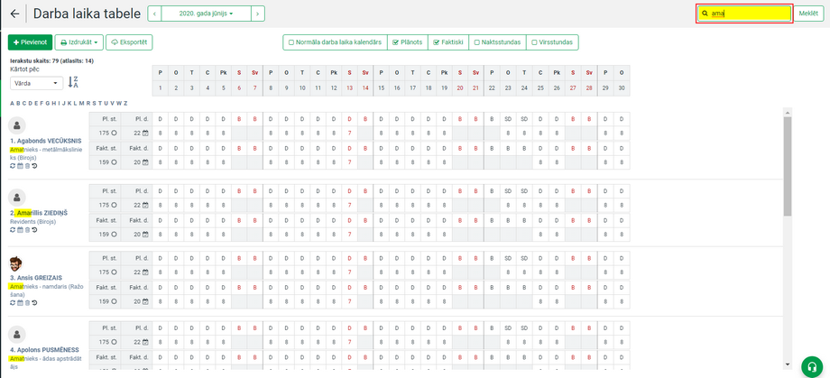Click the trash icon under Agabonds VECŪKSNIS
The height and width of the screenshot is (378, 830).
tap(27, 166)
